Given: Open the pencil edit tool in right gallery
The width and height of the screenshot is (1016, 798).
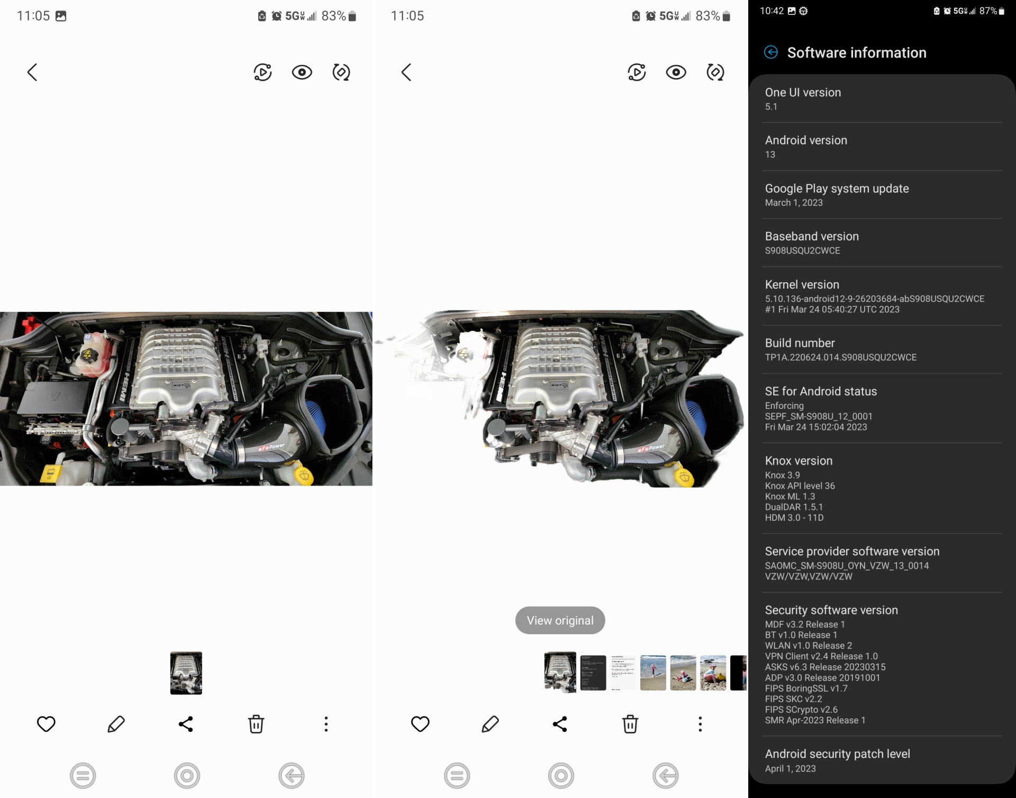Looking at the screenshot, I should pyautogui.click(x=490, y=724).
